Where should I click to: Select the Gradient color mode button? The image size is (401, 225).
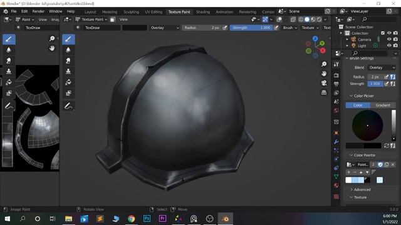pos(383,105)
